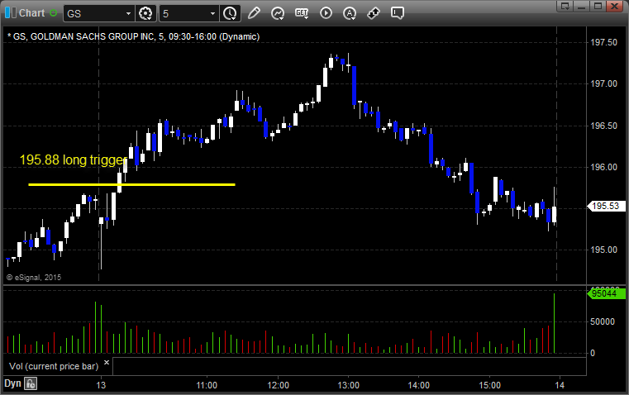Screen dimensions: 629x395
Task: Click the green link status circle
Action: (53, 13)
